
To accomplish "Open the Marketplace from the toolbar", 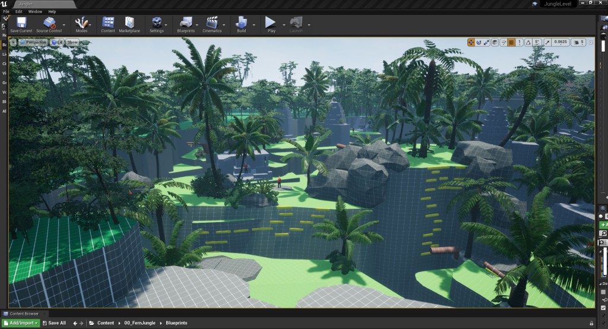I will (x=129, y=23).
